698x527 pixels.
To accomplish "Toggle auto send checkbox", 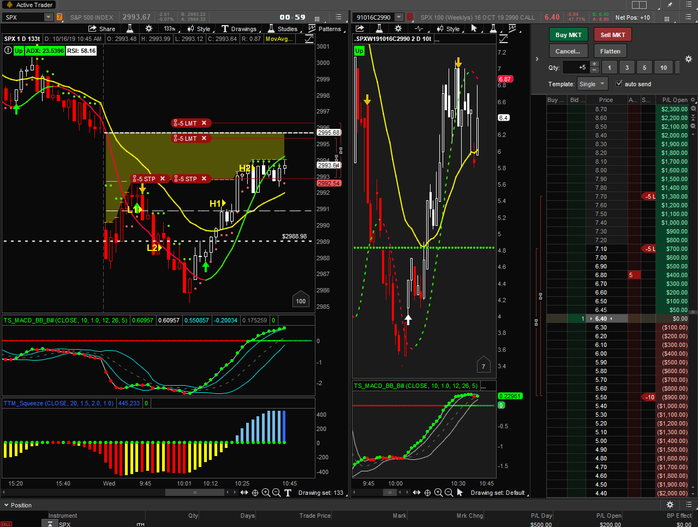I will coord(618,83).
